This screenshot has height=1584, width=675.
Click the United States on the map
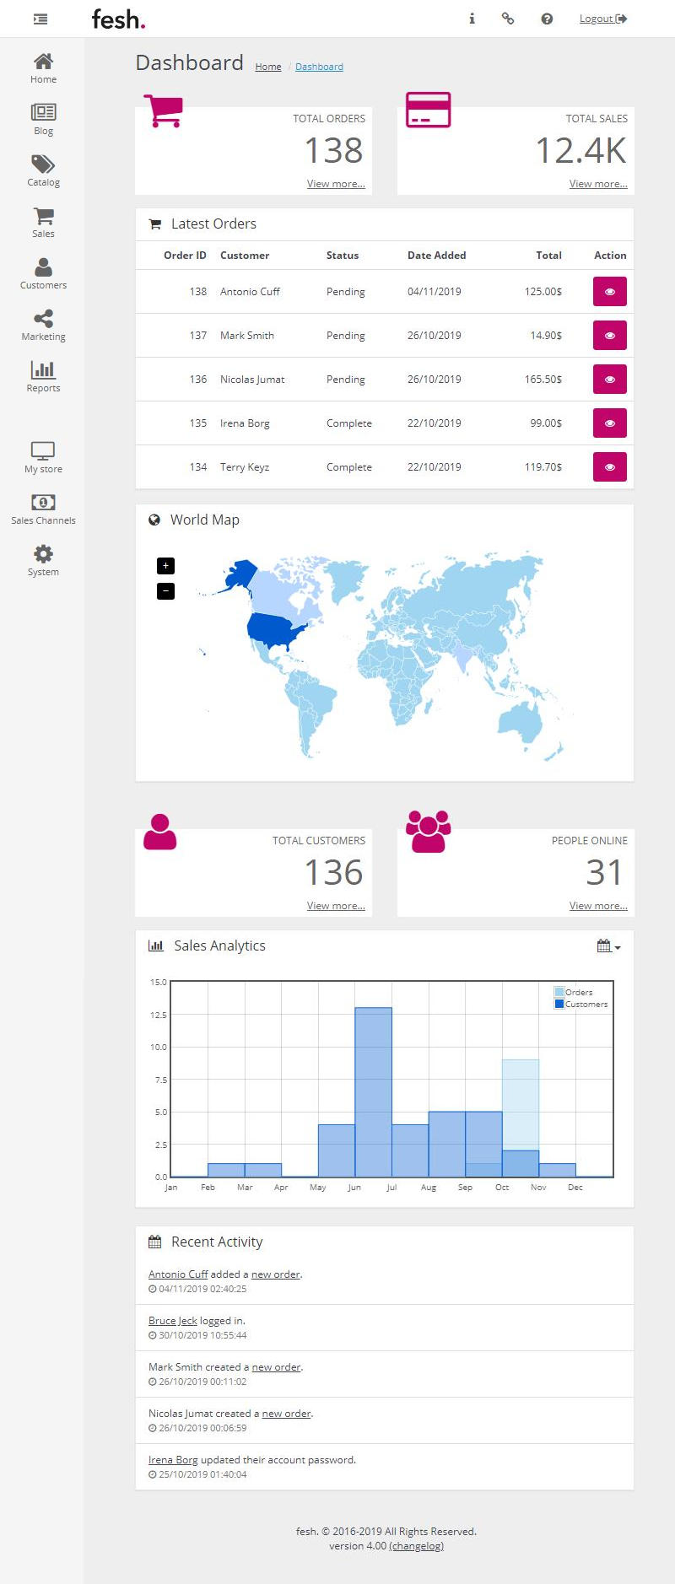[277, 630]
